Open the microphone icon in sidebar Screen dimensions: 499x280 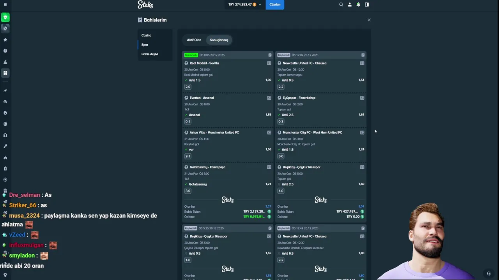point(5,147)
